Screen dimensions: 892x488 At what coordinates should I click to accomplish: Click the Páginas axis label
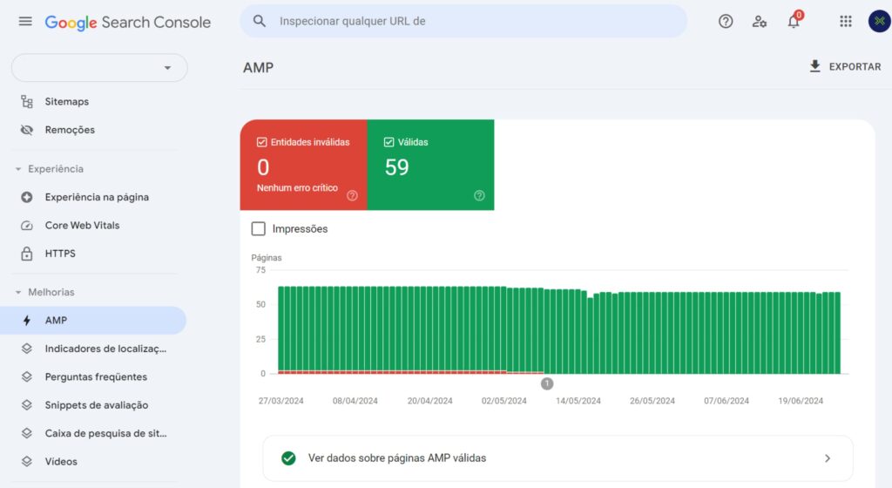pyautogui.click(x=267, y=258)
